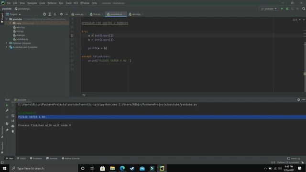Viewport: 306px width, 172px height.
Task: Print console output with printer icon
Action: click(13, 126)
